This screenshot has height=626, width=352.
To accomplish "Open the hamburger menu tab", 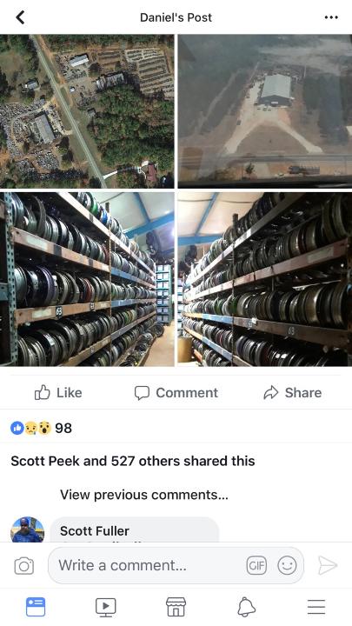I will [316, 607].
